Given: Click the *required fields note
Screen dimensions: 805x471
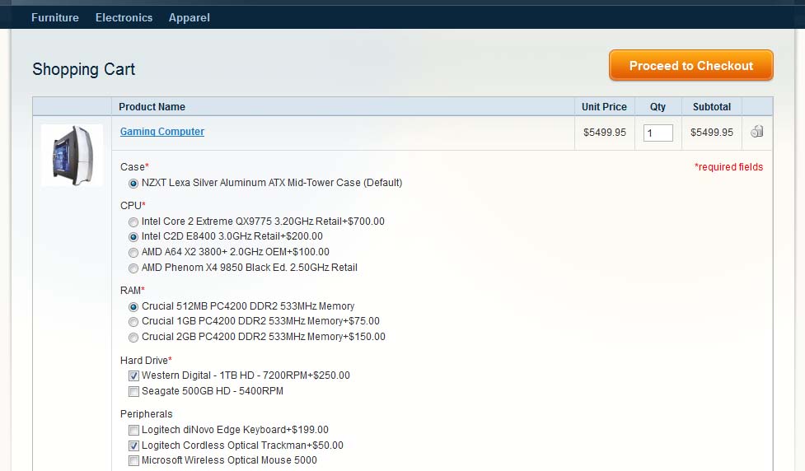Looking at the screenshot, I should [x=729, y=167].
